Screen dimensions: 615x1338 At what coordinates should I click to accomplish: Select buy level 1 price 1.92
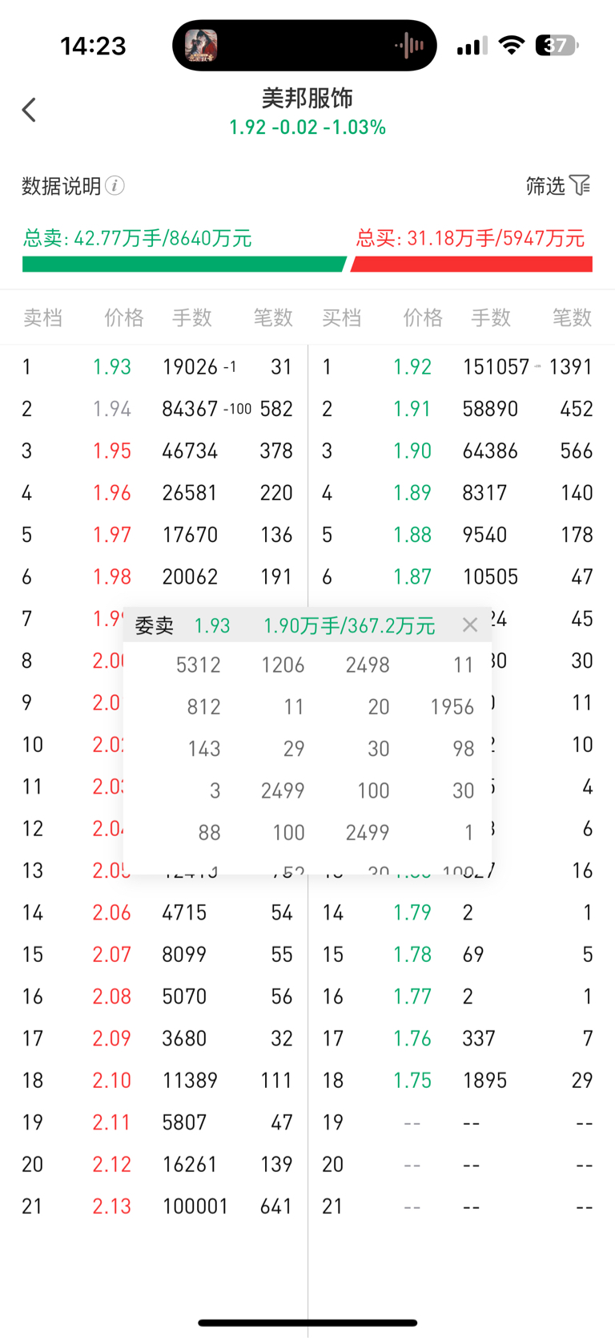point(412,367)
